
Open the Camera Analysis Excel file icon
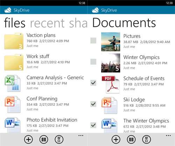(13, 83)
